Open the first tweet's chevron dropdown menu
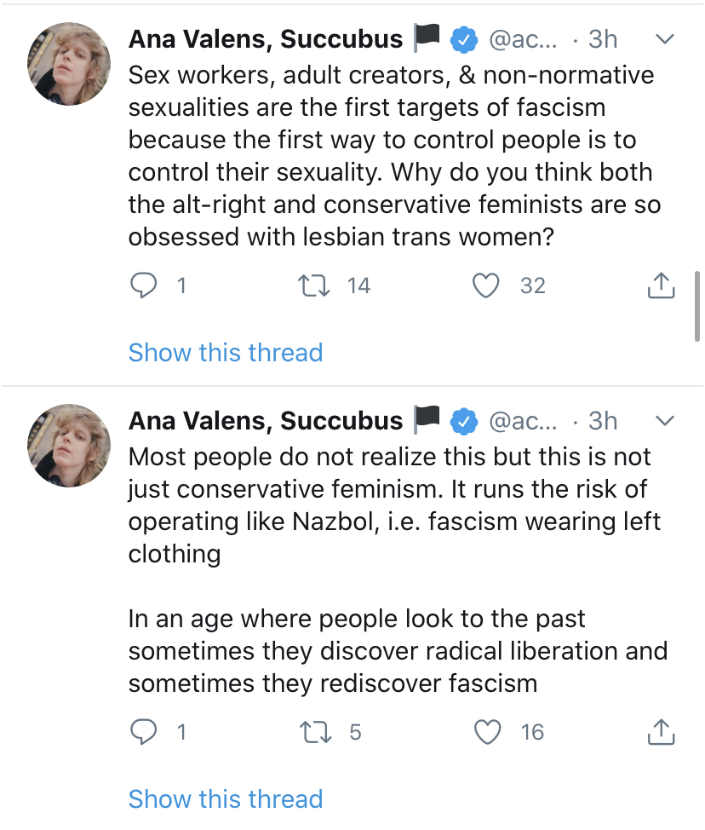This screenshot has height=830, width=705. click(x=665, y=39)
